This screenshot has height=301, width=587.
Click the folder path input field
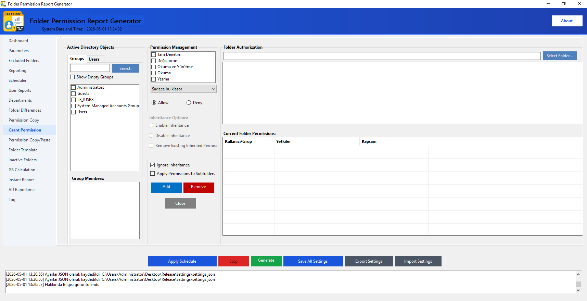(x=382, y=56)
